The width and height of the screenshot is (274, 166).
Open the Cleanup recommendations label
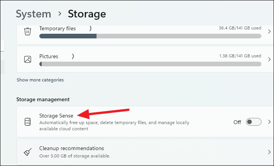[72, 148]
